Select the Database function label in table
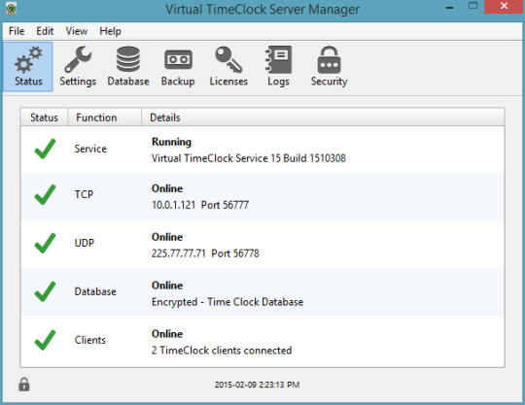The image size is (525, 405). 95,291
